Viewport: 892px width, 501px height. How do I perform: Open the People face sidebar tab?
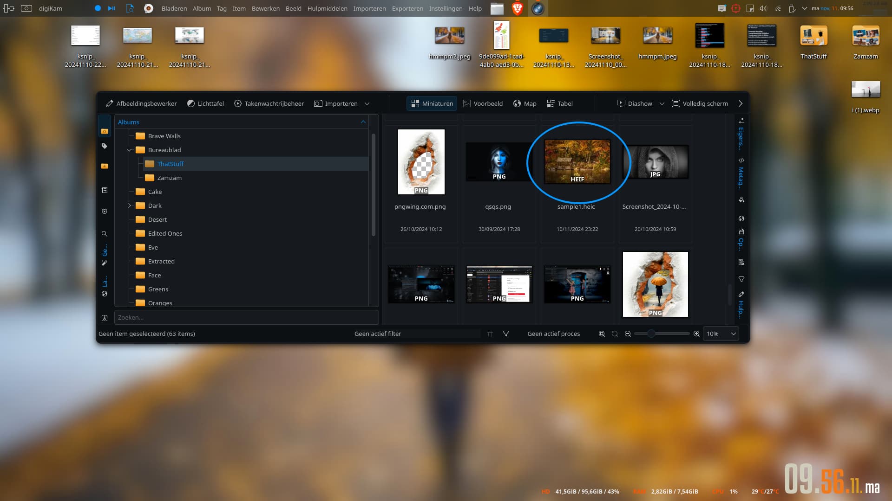pos(105,318)
